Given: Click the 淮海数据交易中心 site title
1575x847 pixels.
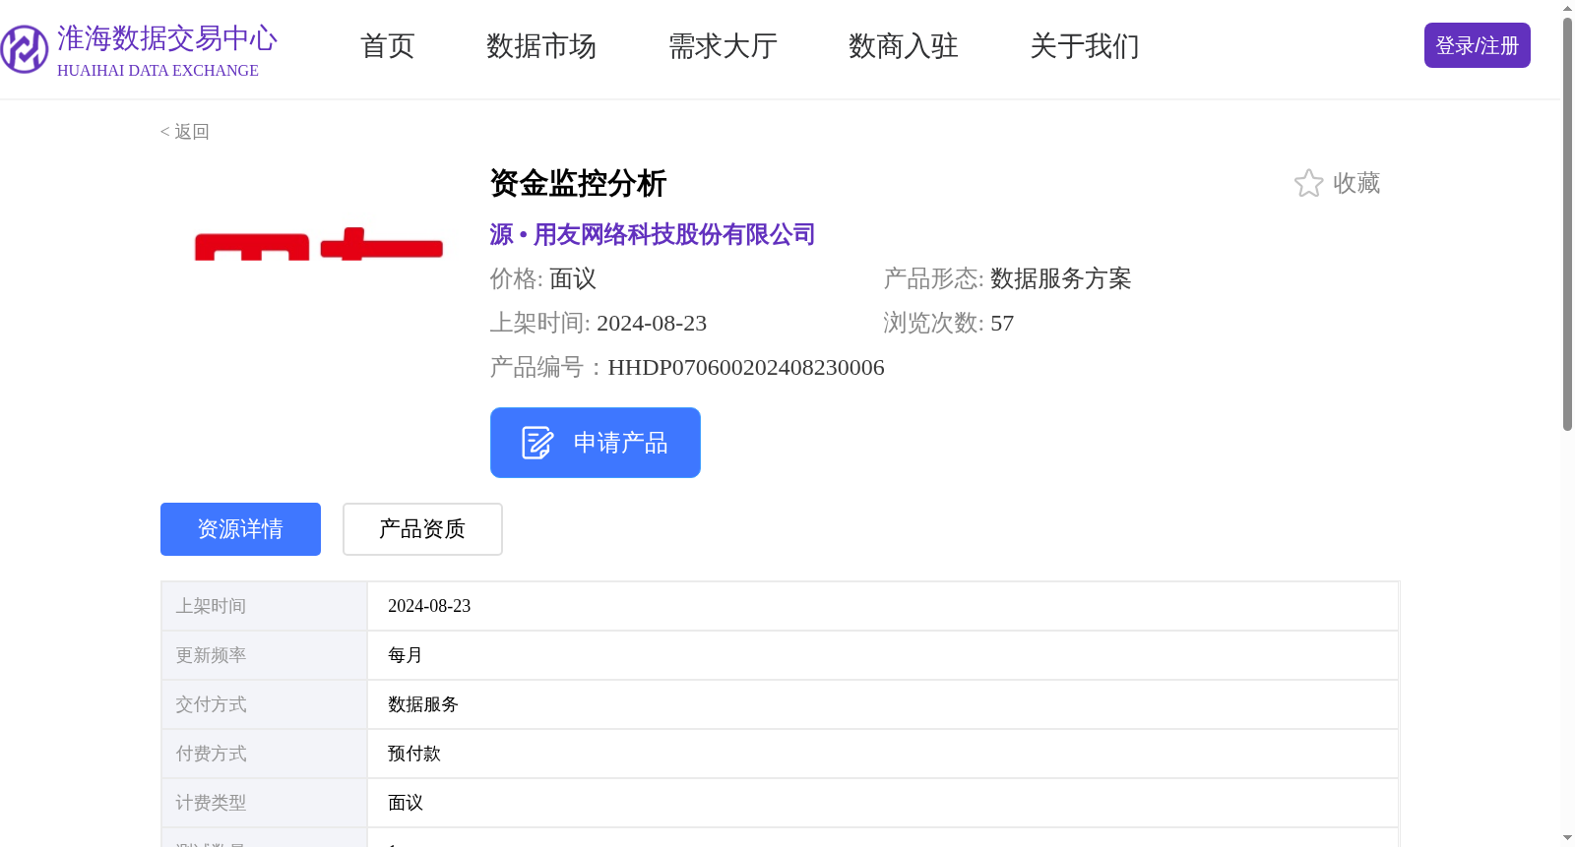Looking at the screenshot, I should point(167,38).
